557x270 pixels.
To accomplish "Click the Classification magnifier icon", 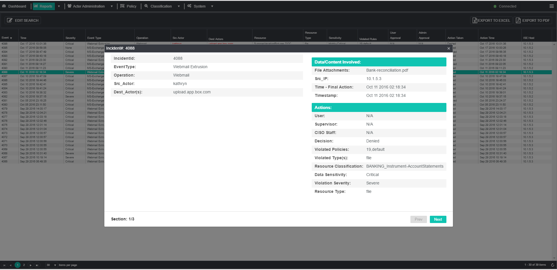I will click(x=146, y=6).
